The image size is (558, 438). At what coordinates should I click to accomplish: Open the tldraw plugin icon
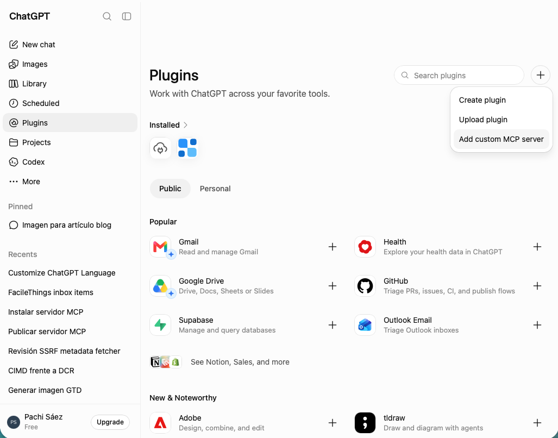click(365, 423)
